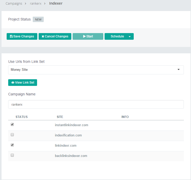
Task: Start the indexer project
Action: click(88, 36)
